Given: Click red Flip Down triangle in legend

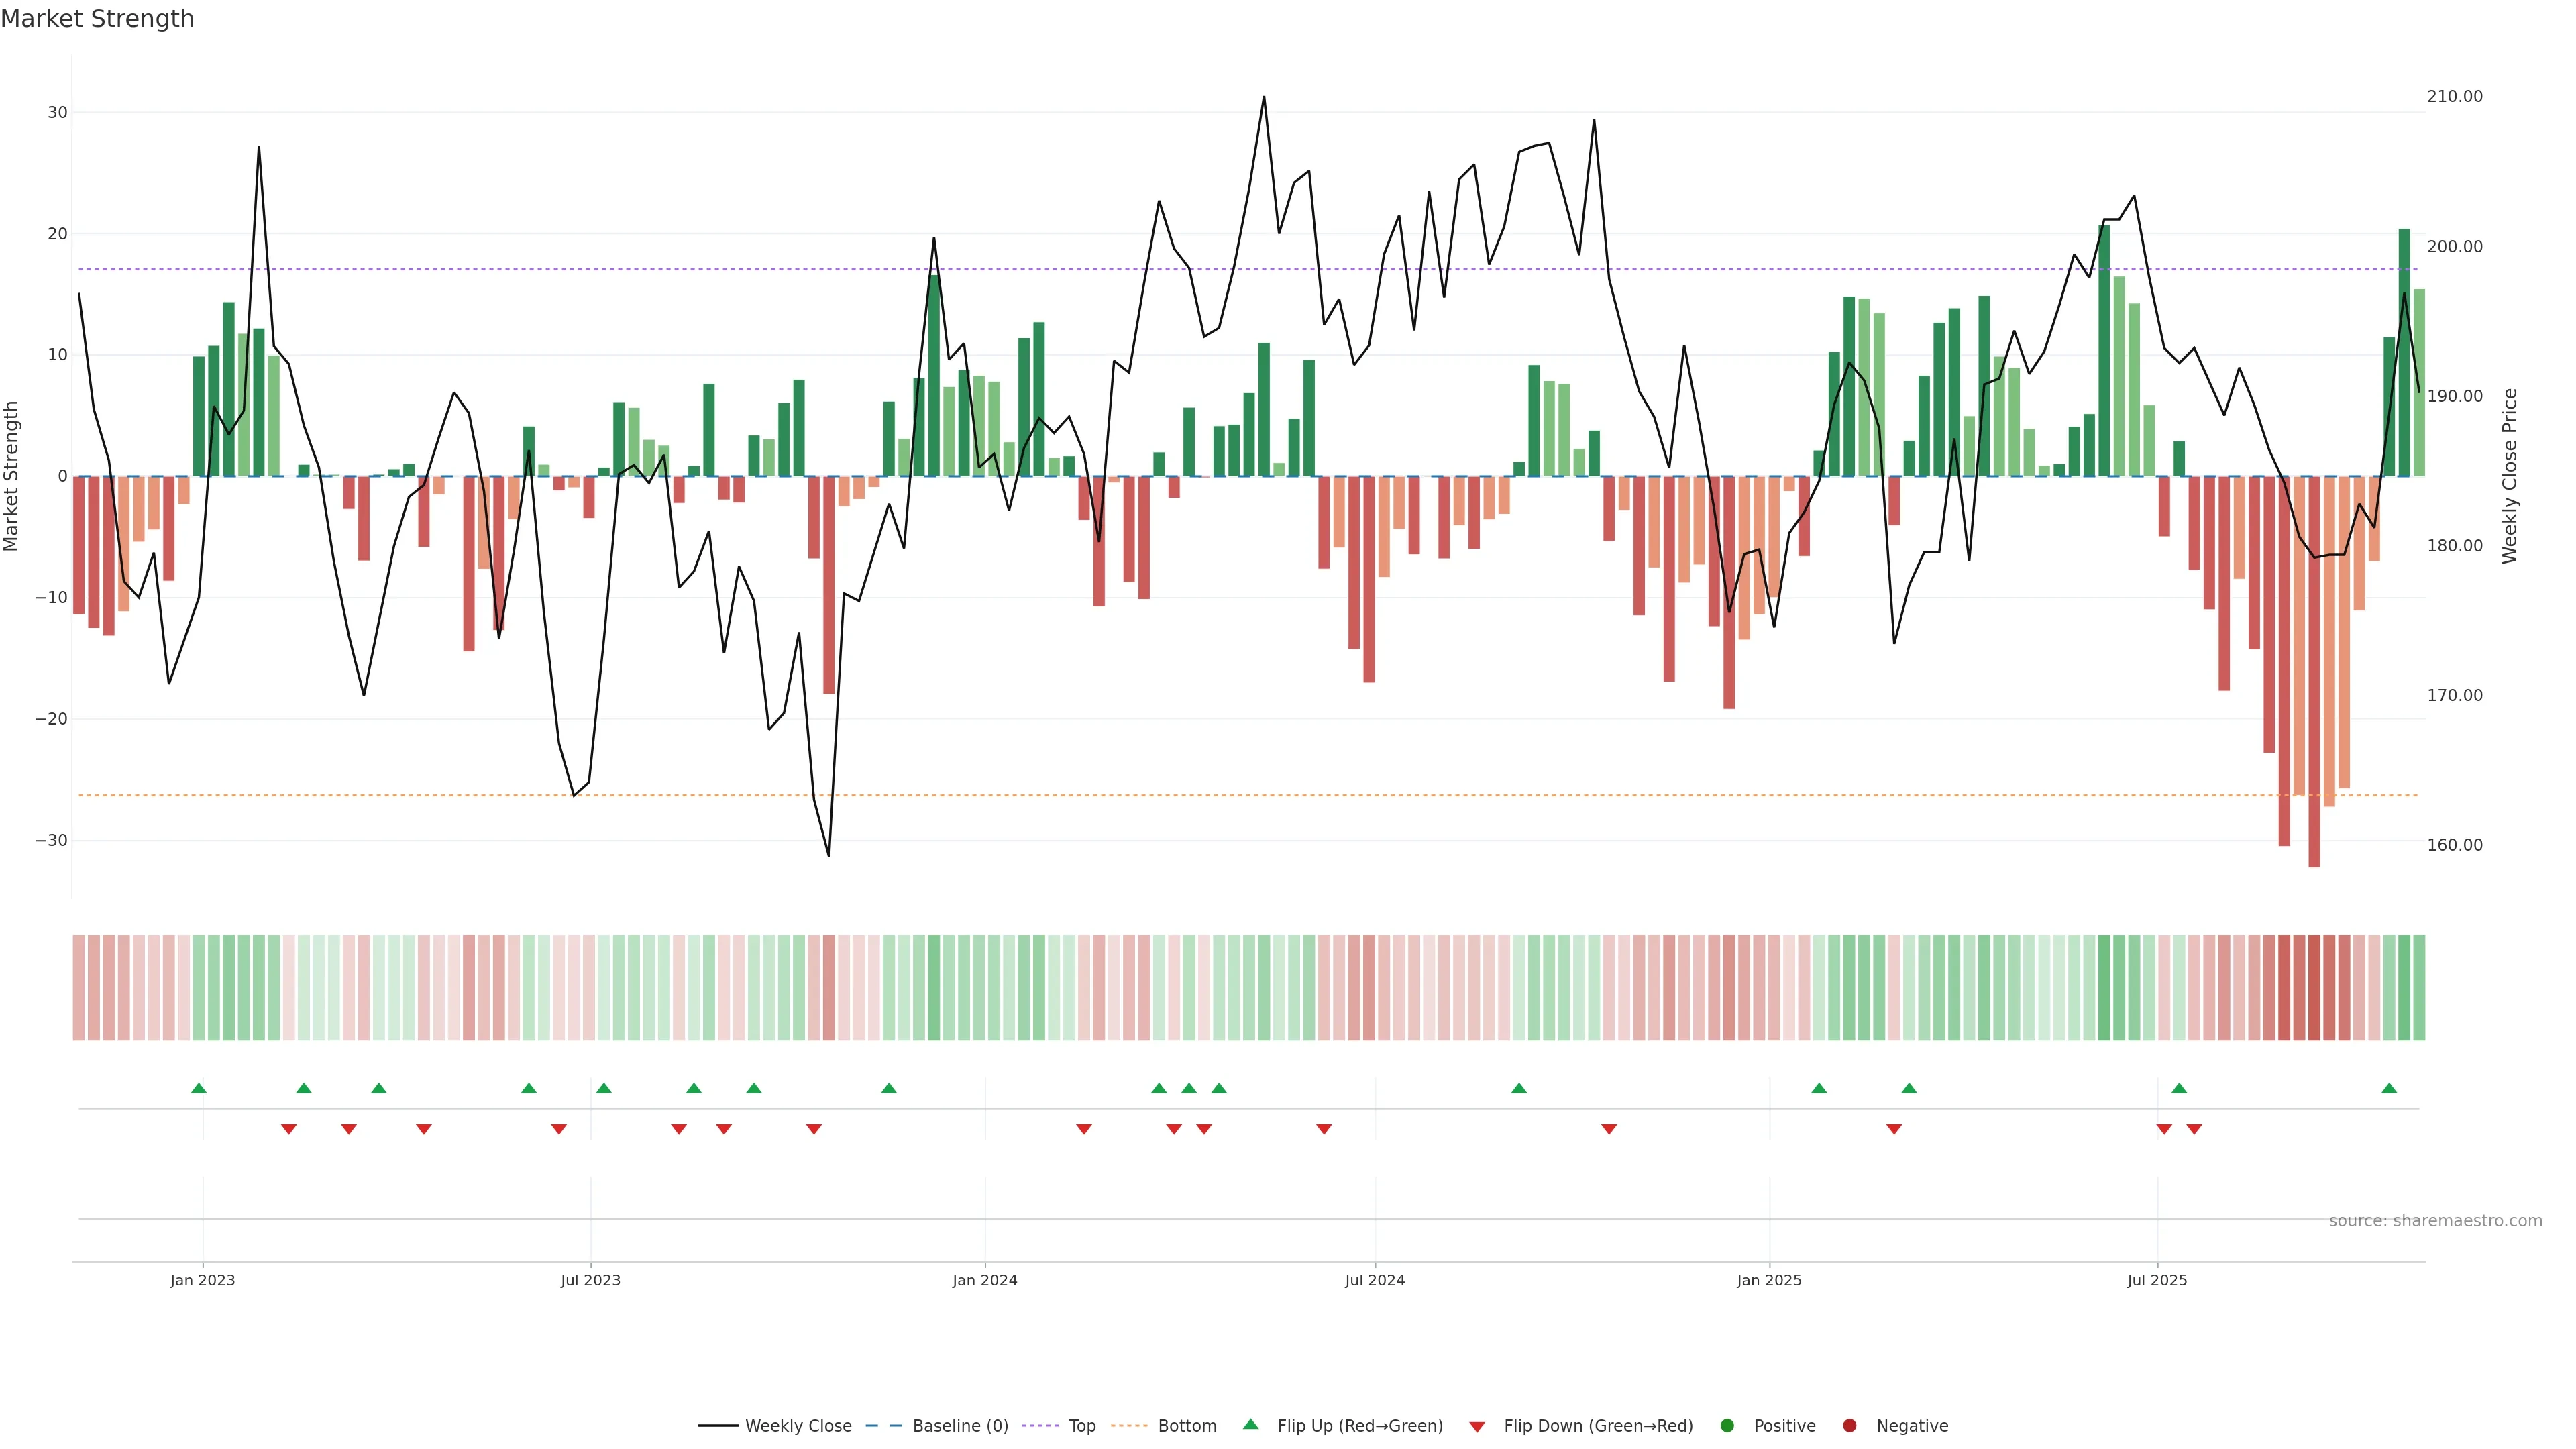Looking at the screenshot, I should pos(1477,1427).
